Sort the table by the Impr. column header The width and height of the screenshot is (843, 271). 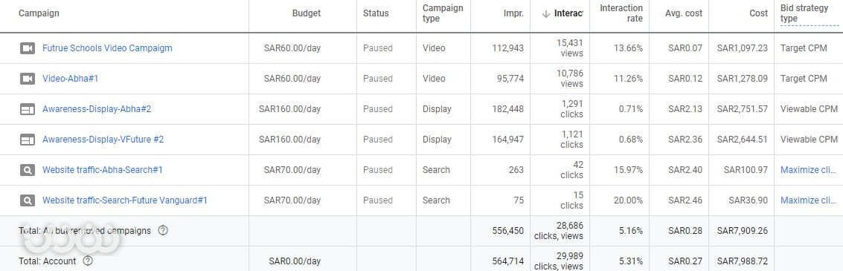coord(513,13)
